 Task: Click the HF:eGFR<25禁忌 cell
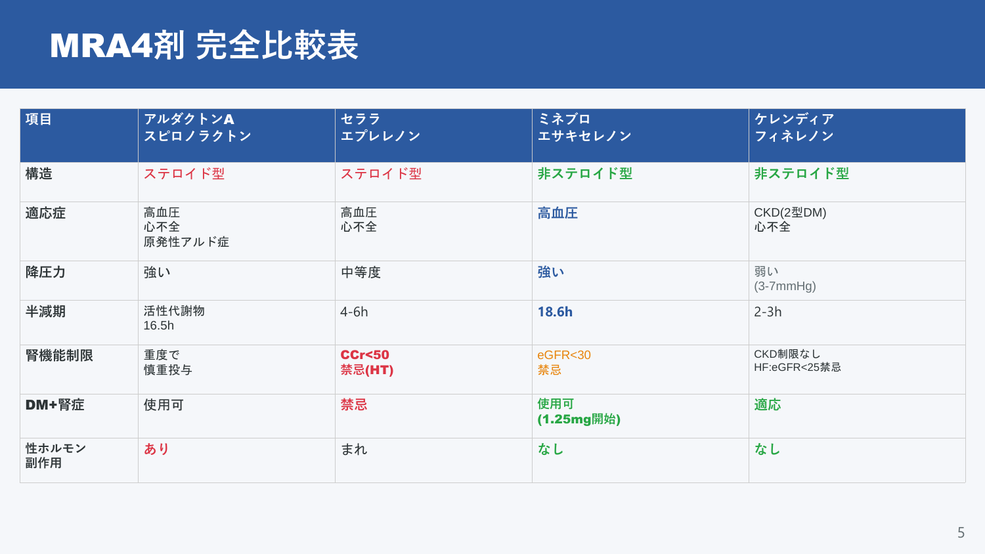(x=857, y=370)
